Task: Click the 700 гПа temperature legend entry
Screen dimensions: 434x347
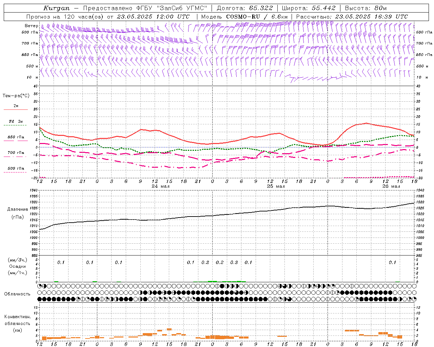Action: [x=16, y=153]
